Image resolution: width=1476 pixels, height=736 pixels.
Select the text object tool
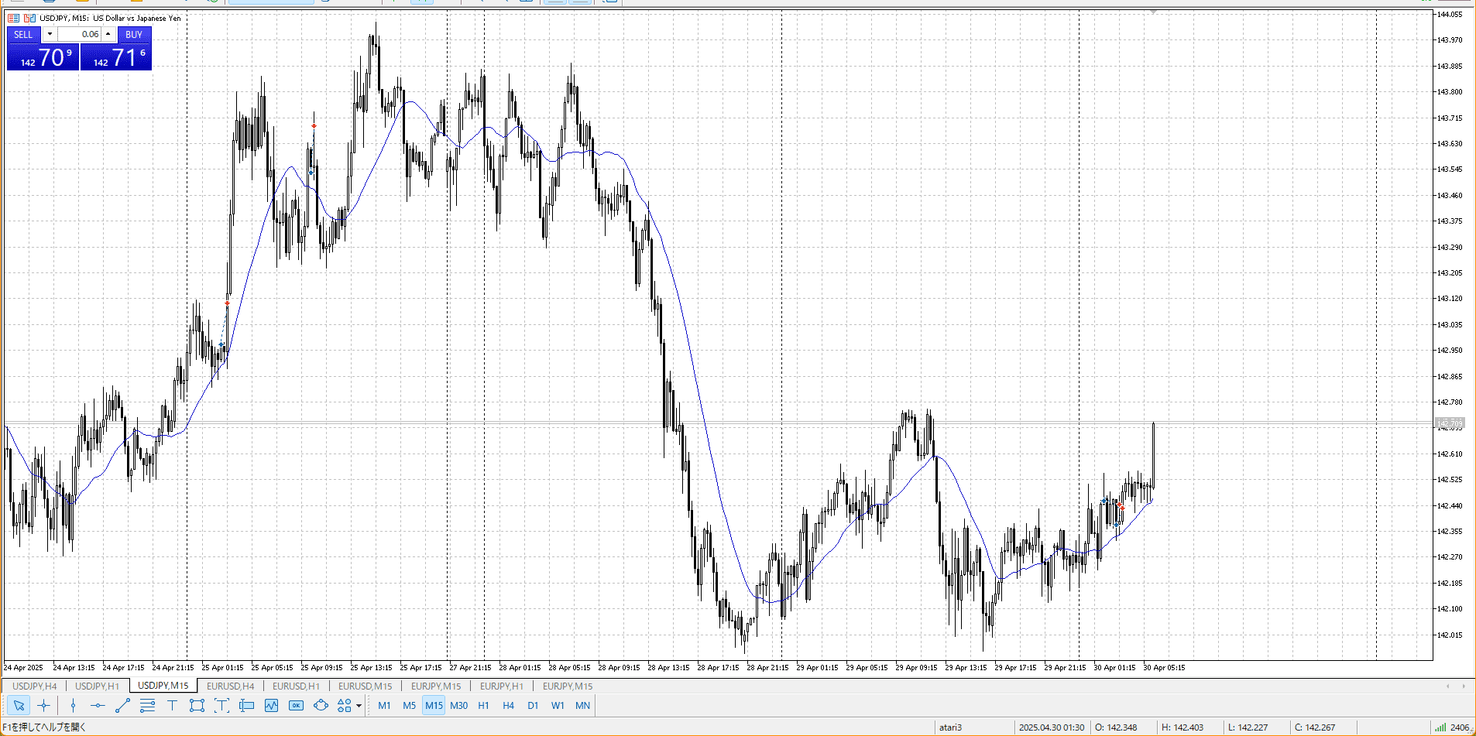point(172,705)
